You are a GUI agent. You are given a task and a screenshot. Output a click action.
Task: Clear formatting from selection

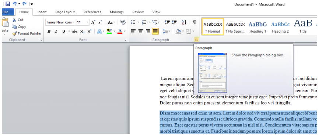click(x=123, y=22)
